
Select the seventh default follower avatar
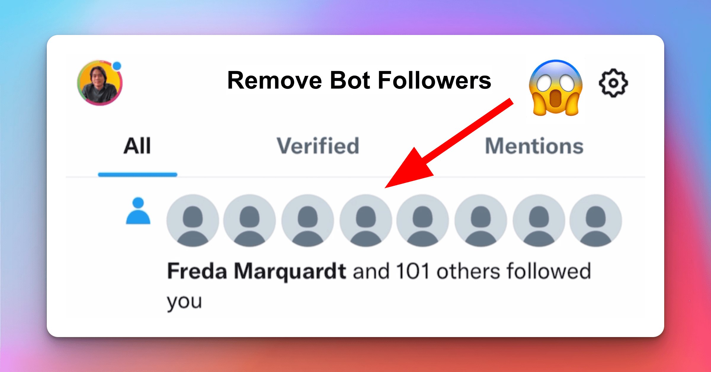pyautogui.click(x=539, y=221)
